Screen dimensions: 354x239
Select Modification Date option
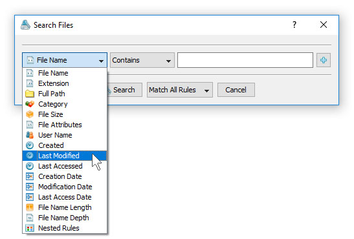65,187
